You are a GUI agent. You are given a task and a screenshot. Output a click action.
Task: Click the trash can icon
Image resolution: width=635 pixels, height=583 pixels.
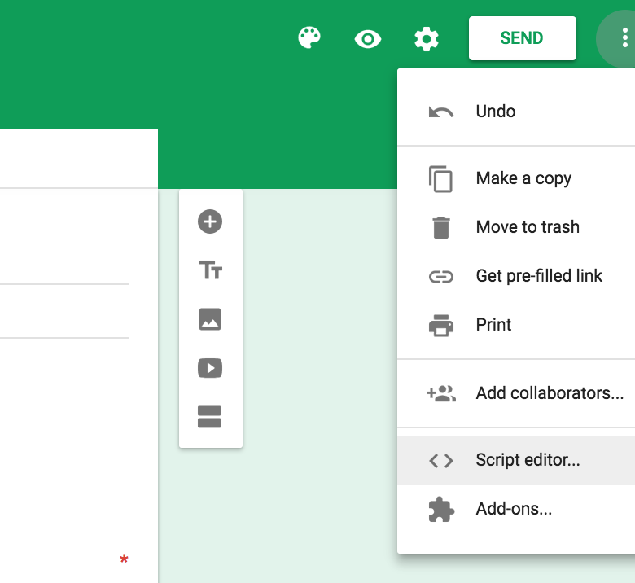(x=441, y=228)
